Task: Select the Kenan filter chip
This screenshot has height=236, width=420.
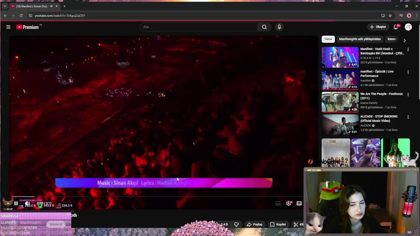Action: [392, 39]
